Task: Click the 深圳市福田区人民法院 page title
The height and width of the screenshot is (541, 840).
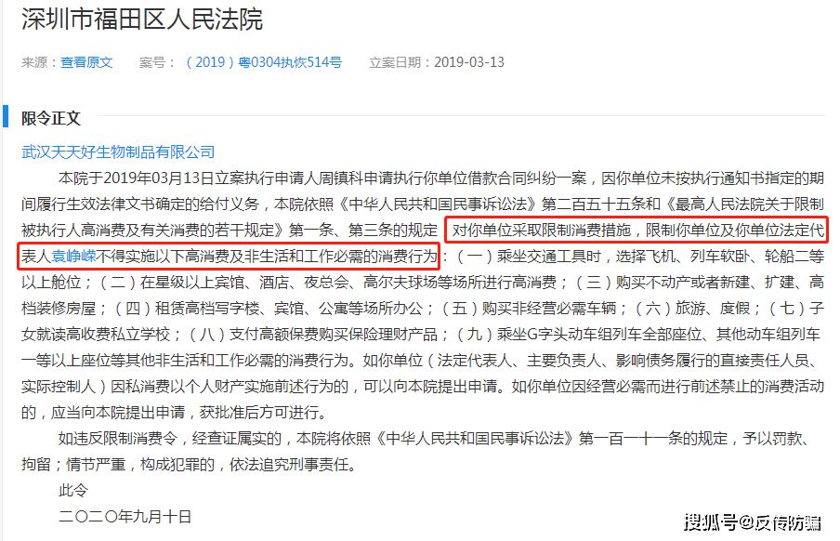Action: (142, 20)
